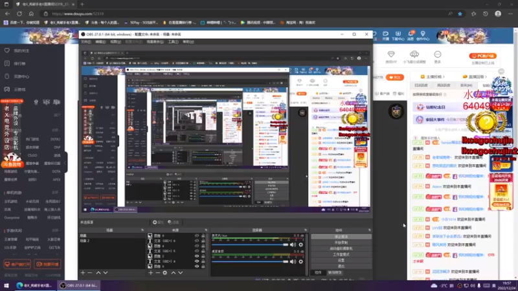Switch to the 转场特效 tab in OBS

click(335, 272)
